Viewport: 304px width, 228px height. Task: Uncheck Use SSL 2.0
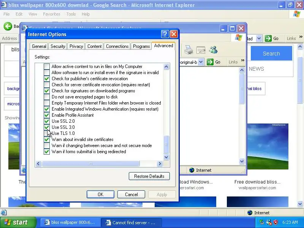coord(46,121)
